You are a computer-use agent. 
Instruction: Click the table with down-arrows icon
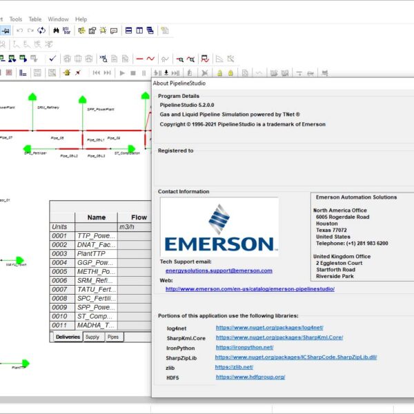[x=12, y=59]
